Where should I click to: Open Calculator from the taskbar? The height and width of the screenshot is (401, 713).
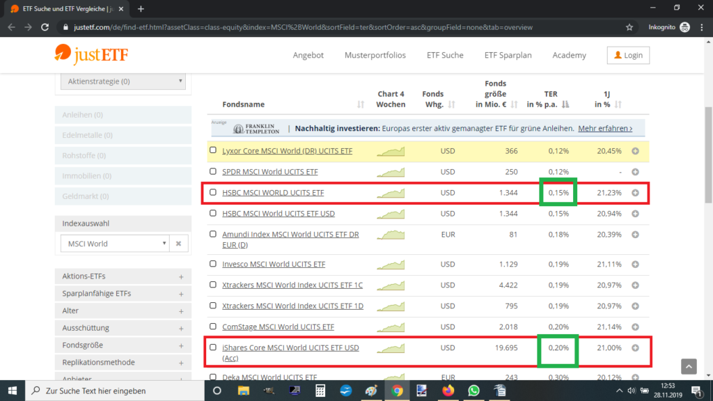(320, 391)
